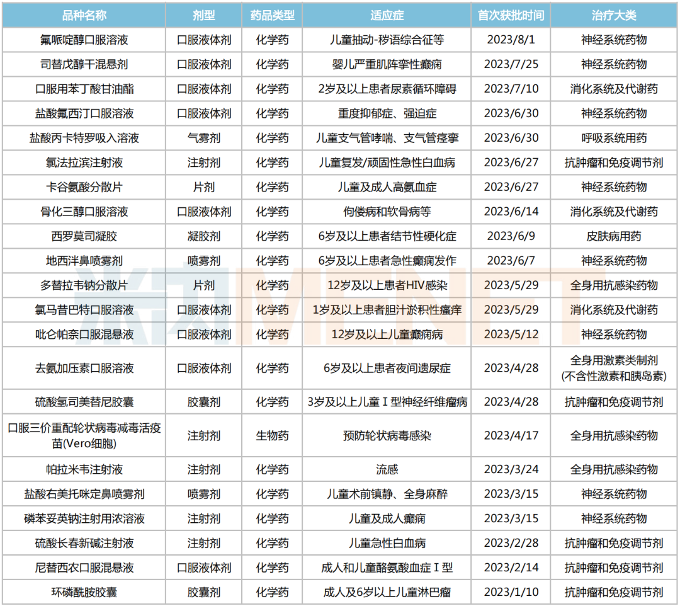Click the 首次获批时间 column header
Screen dimensions: 680x606
tap(508, 15)
